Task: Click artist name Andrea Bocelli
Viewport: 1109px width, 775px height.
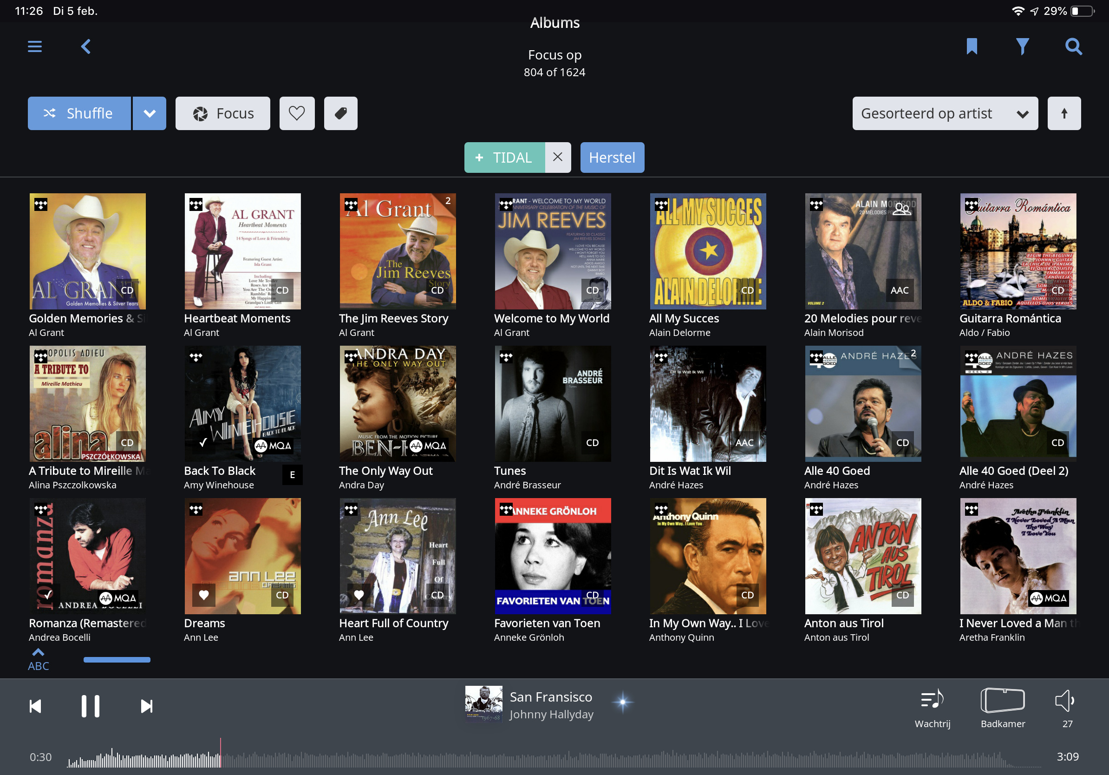Action: [59, 637]
